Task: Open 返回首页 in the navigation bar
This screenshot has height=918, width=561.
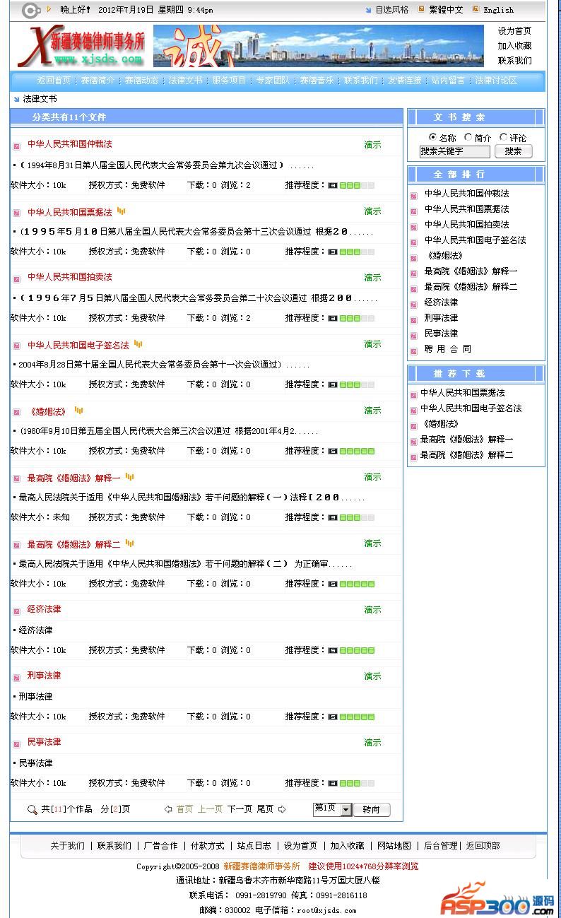Action: point(54,81)
